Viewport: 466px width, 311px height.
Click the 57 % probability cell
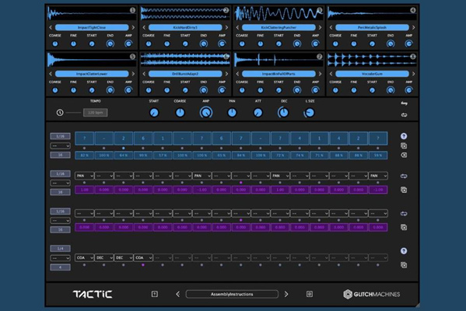pos(163,155)
